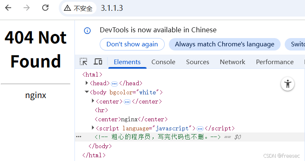The image size is (305, 161).
Task: Click the ellipsis badge inside the head element
Action: click(x=114, y=84)
